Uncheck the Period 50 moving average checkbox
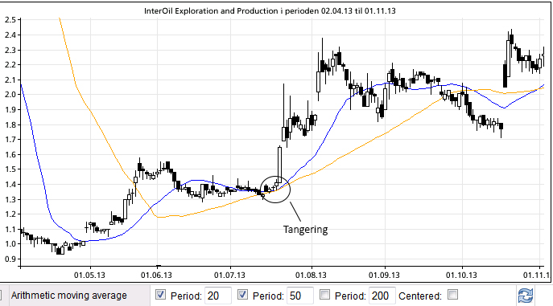 (x=242, y=295)
